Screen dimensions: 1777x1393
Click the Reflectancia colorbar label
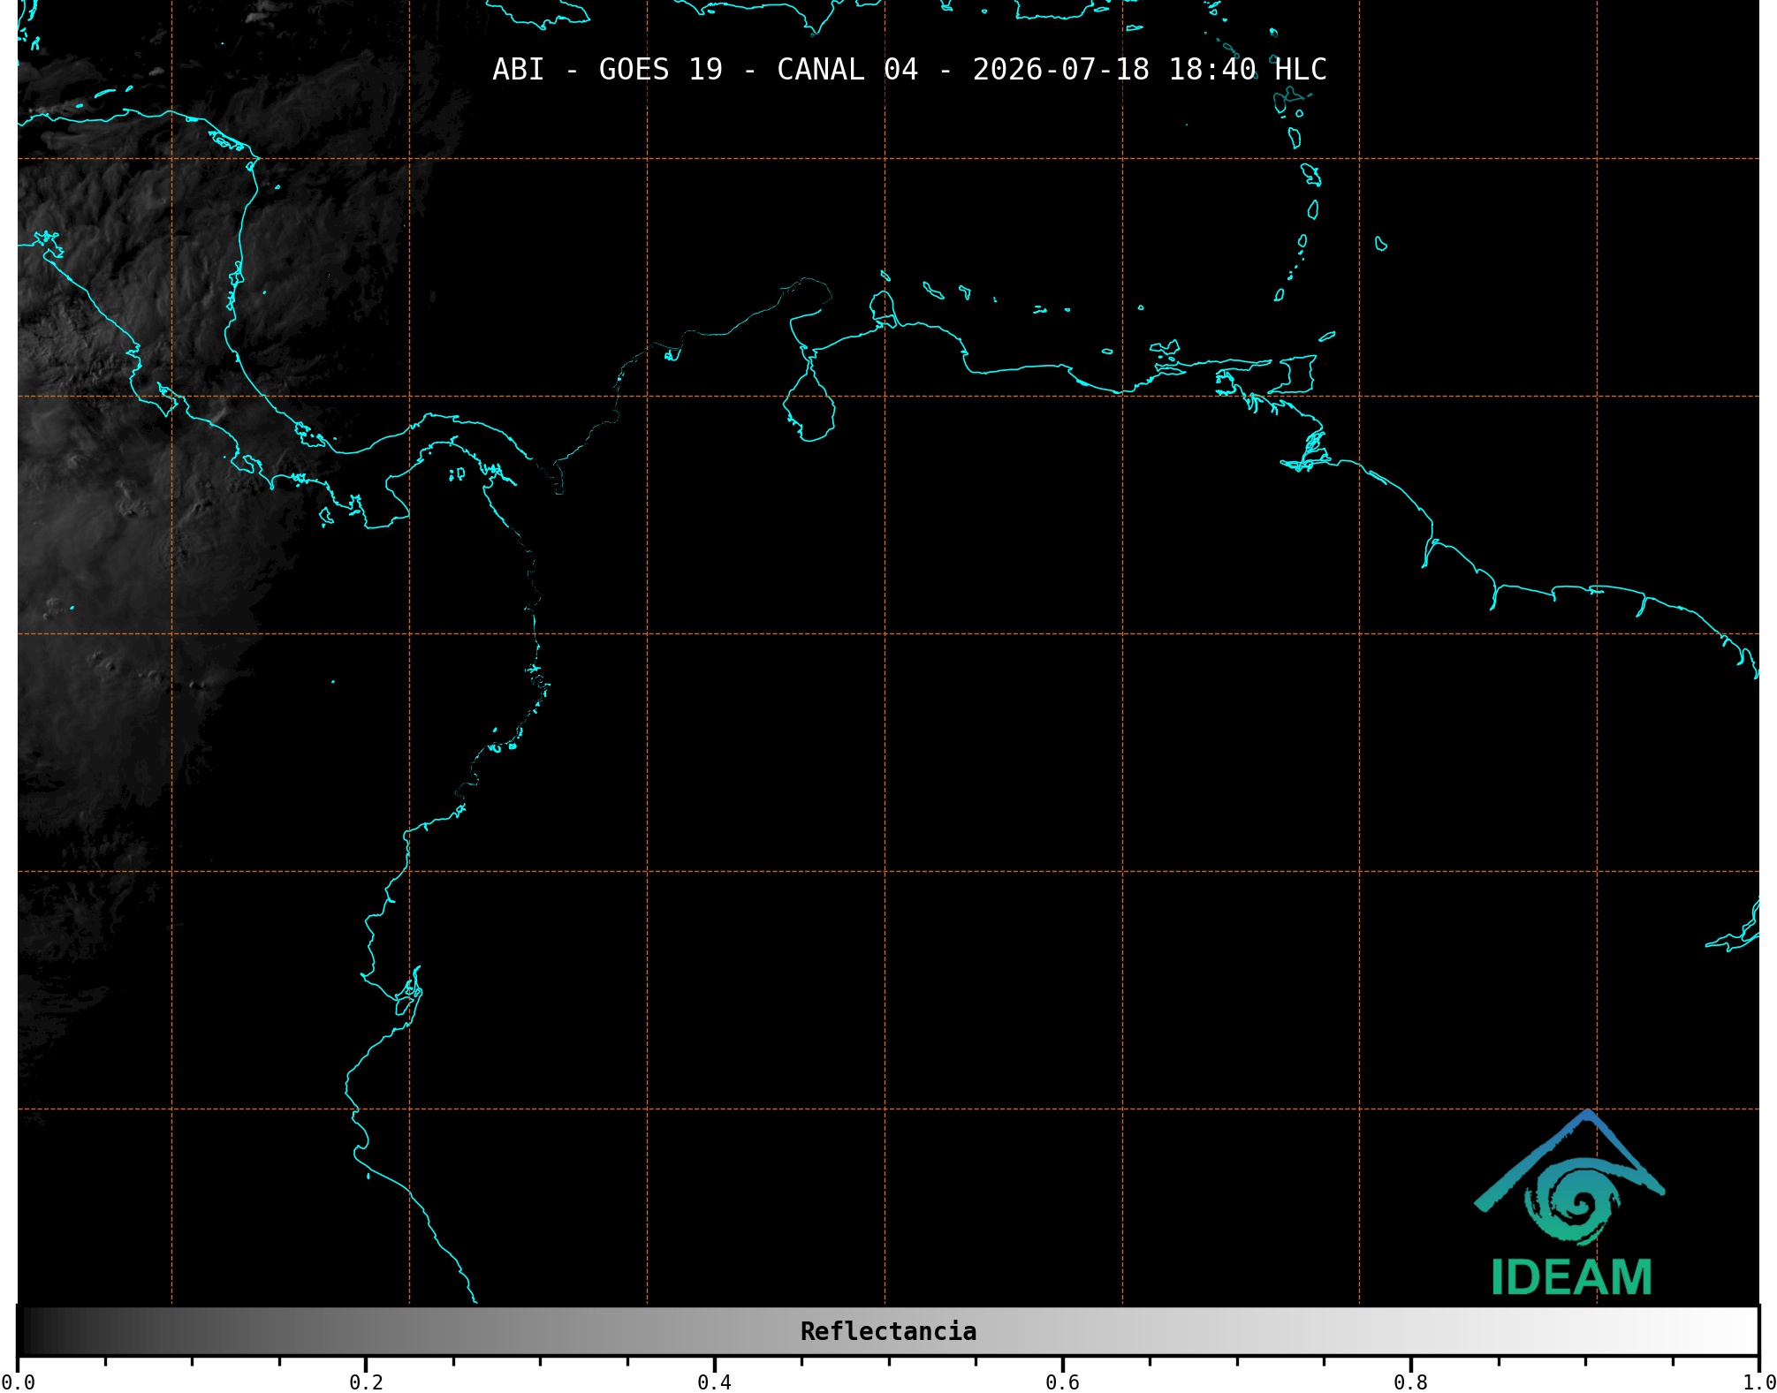click(x=888, y=1331)
